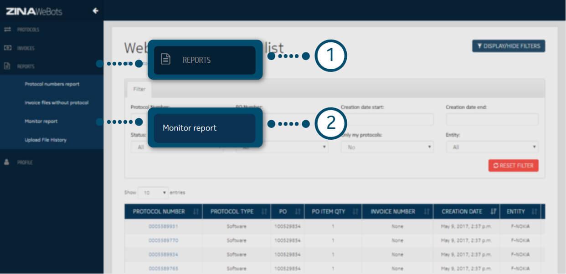Click the sort icon in the Creation Date column
Image resolution: width=566 pixels, height=274 pixels.
coord(493,212)
